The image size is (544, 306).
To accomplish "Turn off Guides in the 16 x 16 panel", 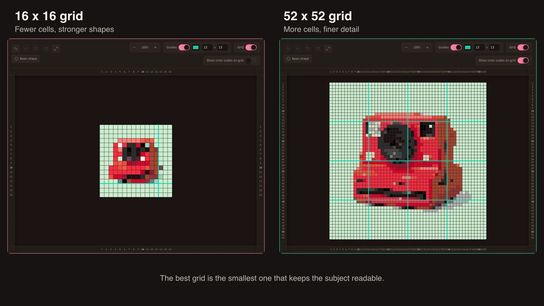I will [x=184, y=47].
